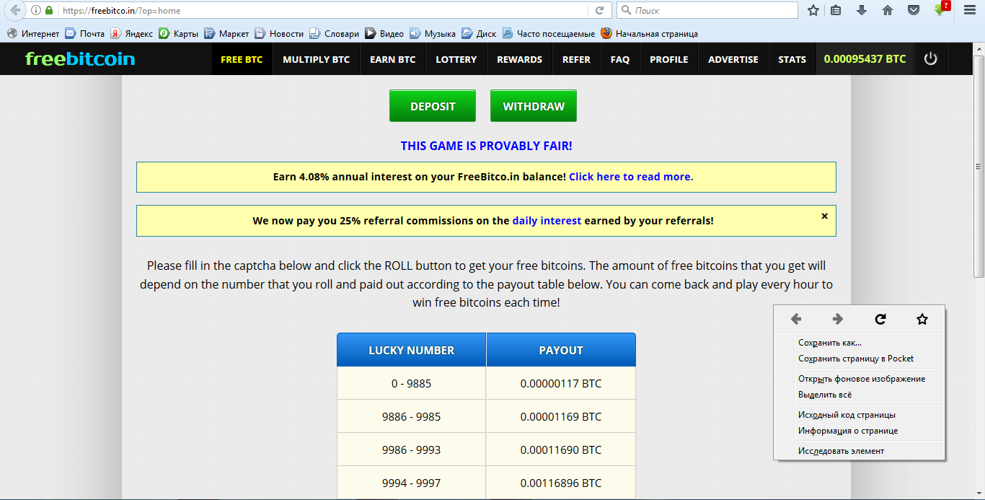The width and height of the screenshot is (985, 500).
Task: Open the MULTIPLY BTC tab
Action: coord(316,59)
